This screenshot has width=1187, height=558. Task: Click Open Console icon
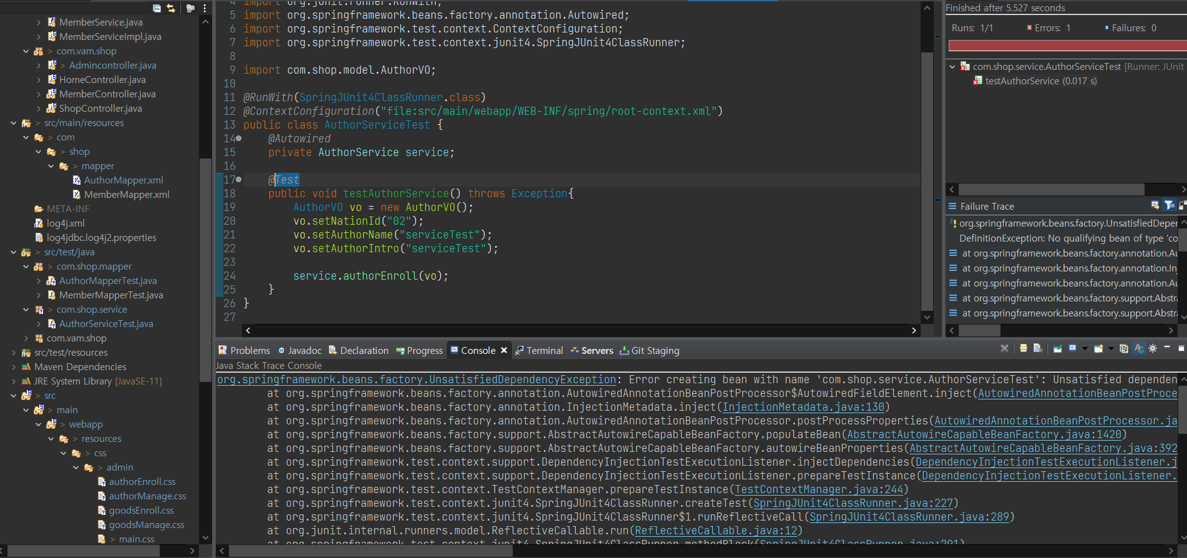pos(1098,348)
